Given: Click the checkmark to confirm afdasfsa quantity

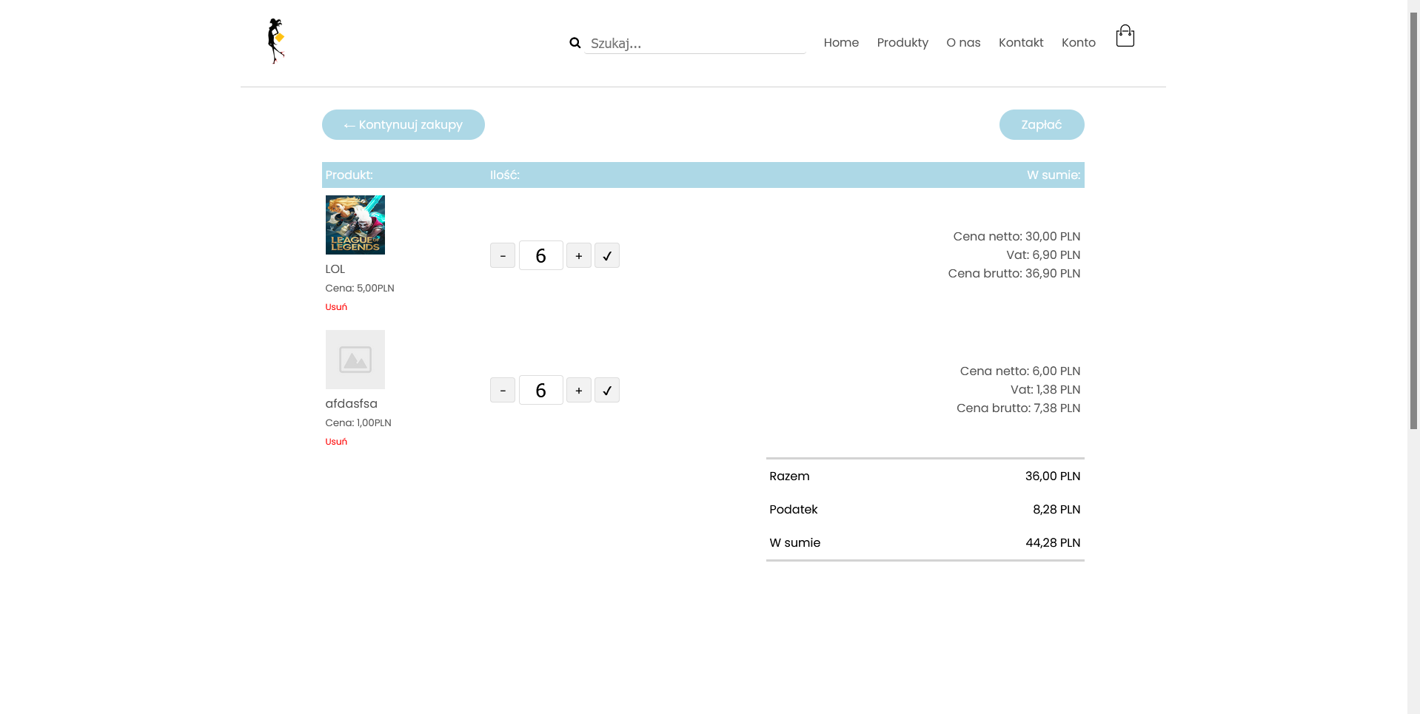Looking at the screenshot, I should (x=606, y=389).
